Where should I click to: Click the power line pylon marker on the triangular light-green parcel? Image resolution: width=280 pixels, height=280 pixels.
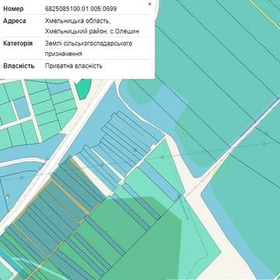163,157
